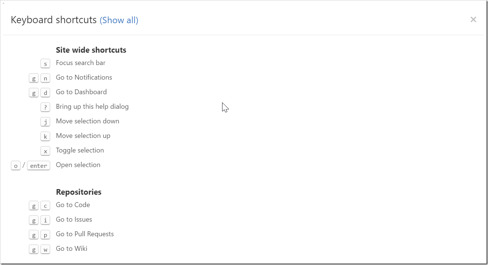Click the 'i' key badge beside Go to Issues
The image size is (488, 265).
45,220
